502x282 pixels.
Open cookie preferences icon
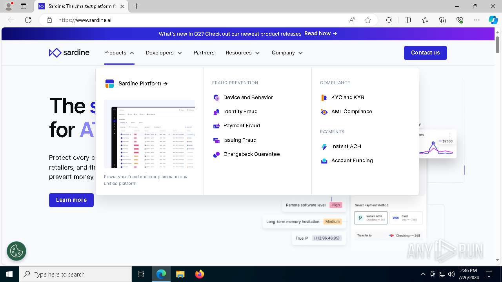point(16,251)
